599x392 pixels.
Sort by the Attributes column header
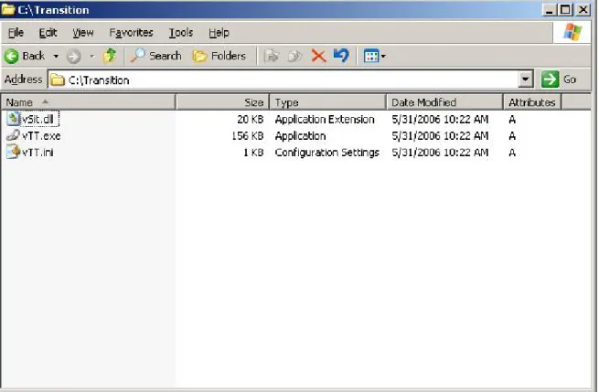532,102
